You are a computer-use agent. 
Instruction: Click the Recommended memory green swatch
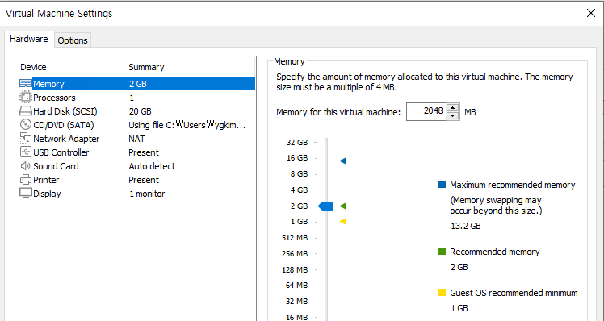click(x=442, y=252)
